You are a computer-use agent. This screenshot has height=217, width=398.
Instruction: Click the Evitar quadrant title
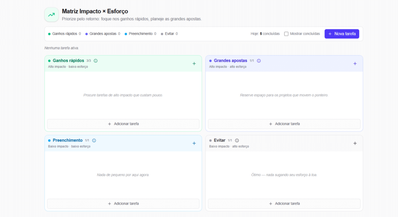[x=220, y=140]
